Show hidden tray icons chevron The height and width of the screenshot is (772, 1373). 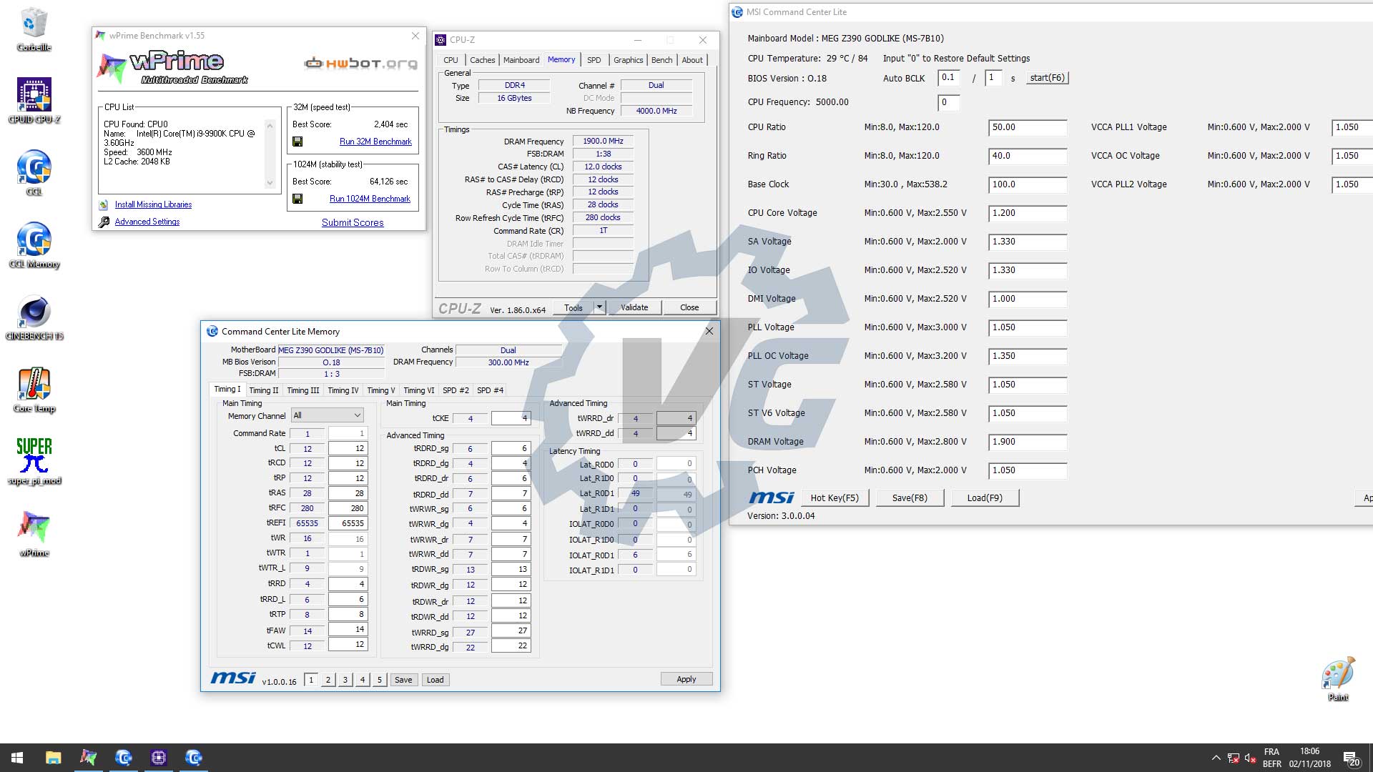(x=1216, y=758)
